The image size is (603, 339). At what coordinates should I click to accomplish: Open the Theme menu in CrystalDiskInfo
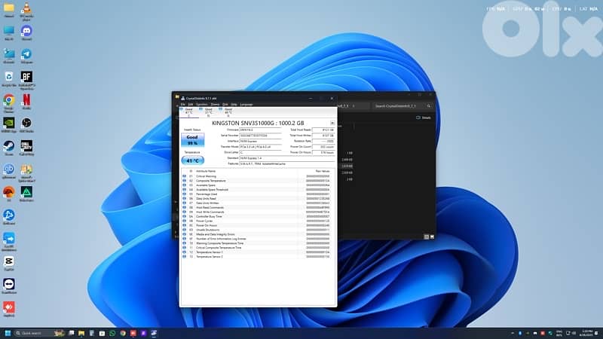click(x=215, y=104)
